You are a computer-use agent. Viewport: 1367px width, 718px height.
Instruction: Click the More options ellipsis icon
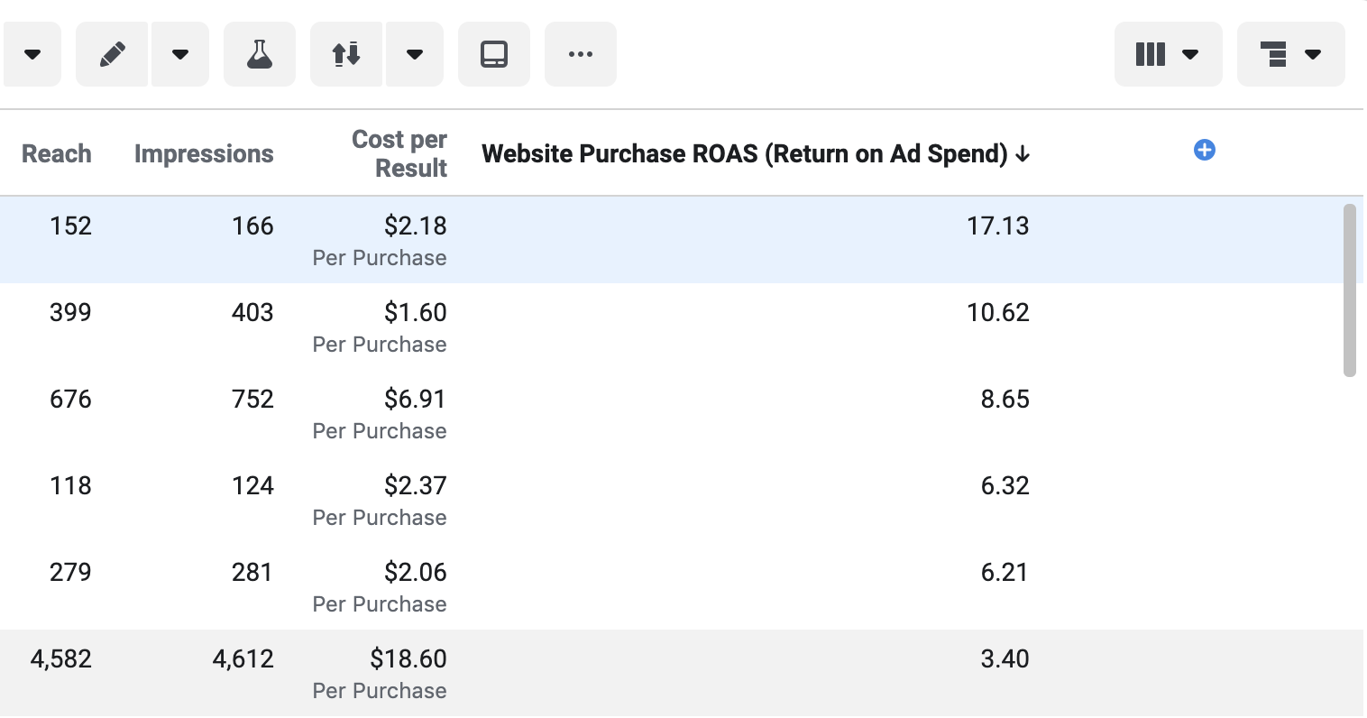(581, 54)
